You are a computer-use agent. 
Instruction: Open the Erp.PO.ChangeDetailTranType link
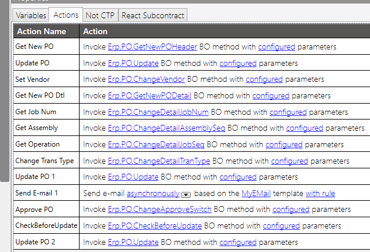(x=158, y=160)
